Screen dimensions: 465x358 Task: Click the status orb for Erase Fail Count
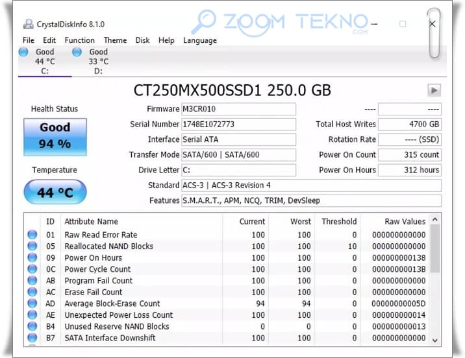[32, 292]
